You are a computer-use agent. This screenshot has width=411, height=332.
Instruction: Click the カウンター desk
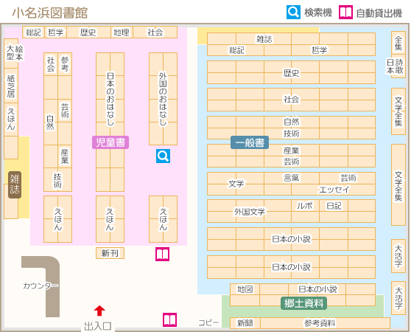coord(41,286)
